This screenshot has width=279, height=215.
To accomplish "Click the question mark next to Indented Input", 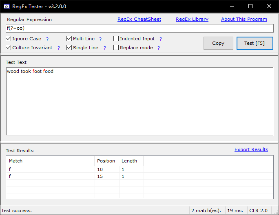I will 161,39.
